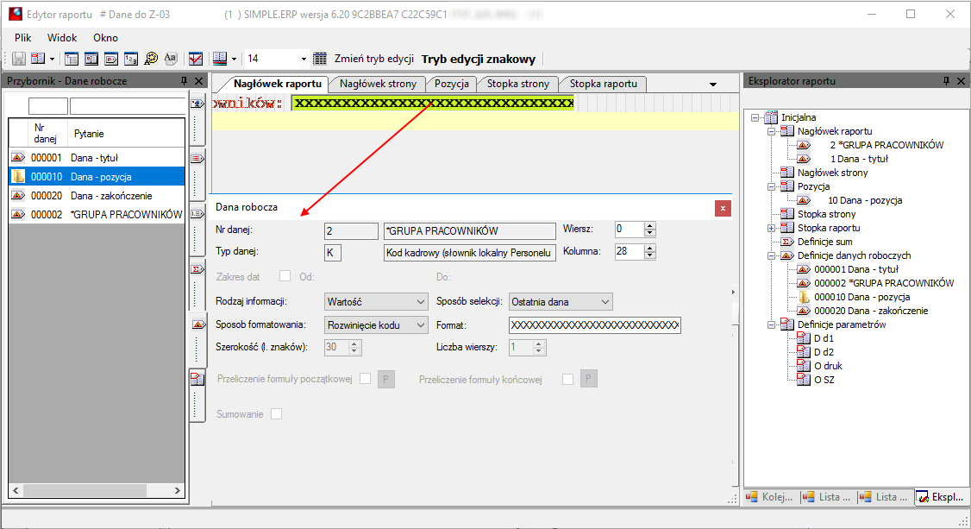Open the arrow next to colored lines icon
Image resolution: width=971 pixels, height=529 pixels.
(234, 59)
